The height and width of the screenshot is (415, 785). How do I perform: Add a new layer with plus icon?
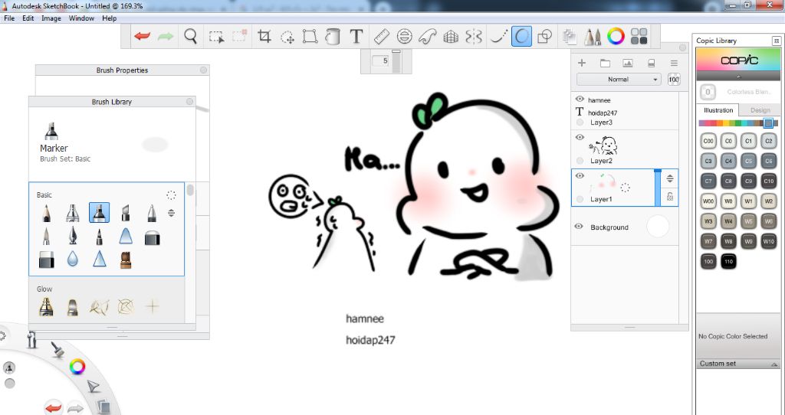tap(582, 63)
